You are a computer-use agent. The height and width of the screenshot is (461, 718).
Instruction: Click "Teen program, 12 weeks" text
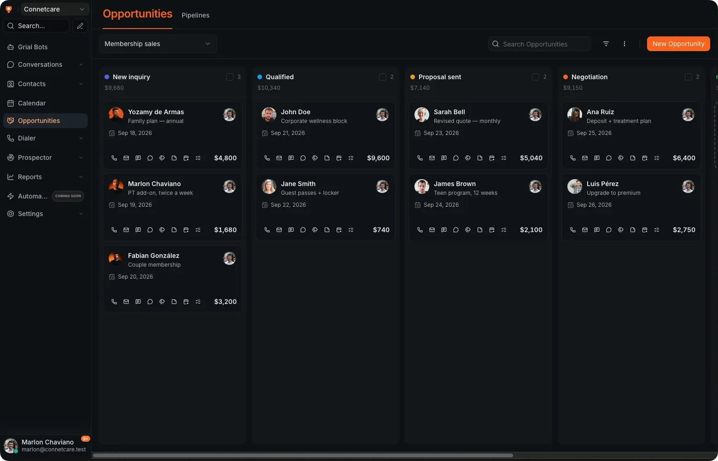click(x=466, y=193)
